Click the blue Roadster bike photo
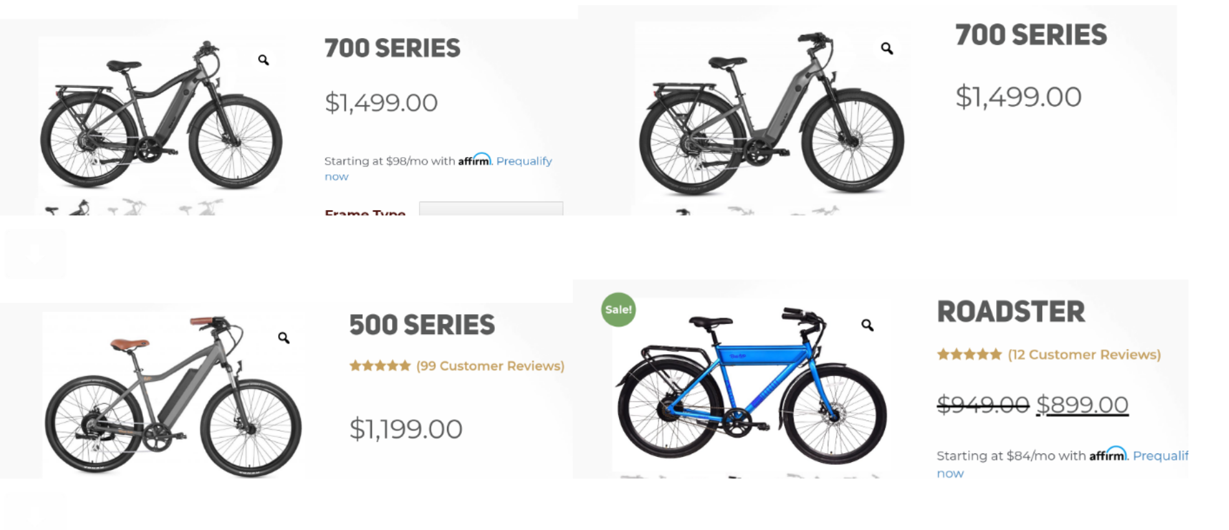Viewport: 1229px width, 530px height. (x=752, y=386)
